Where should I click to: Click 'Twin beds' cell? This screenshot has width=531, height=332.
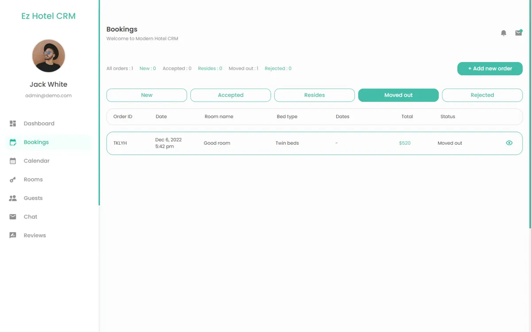coord(287,143)
